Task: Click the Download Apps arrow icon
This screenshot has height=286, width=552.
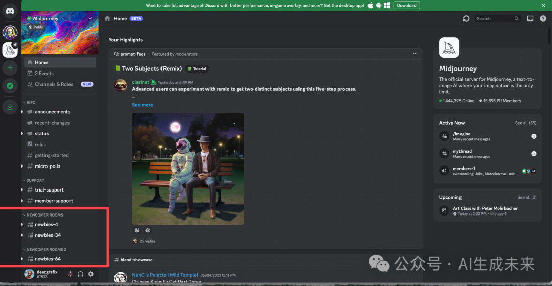Action: tap(10, 107)
